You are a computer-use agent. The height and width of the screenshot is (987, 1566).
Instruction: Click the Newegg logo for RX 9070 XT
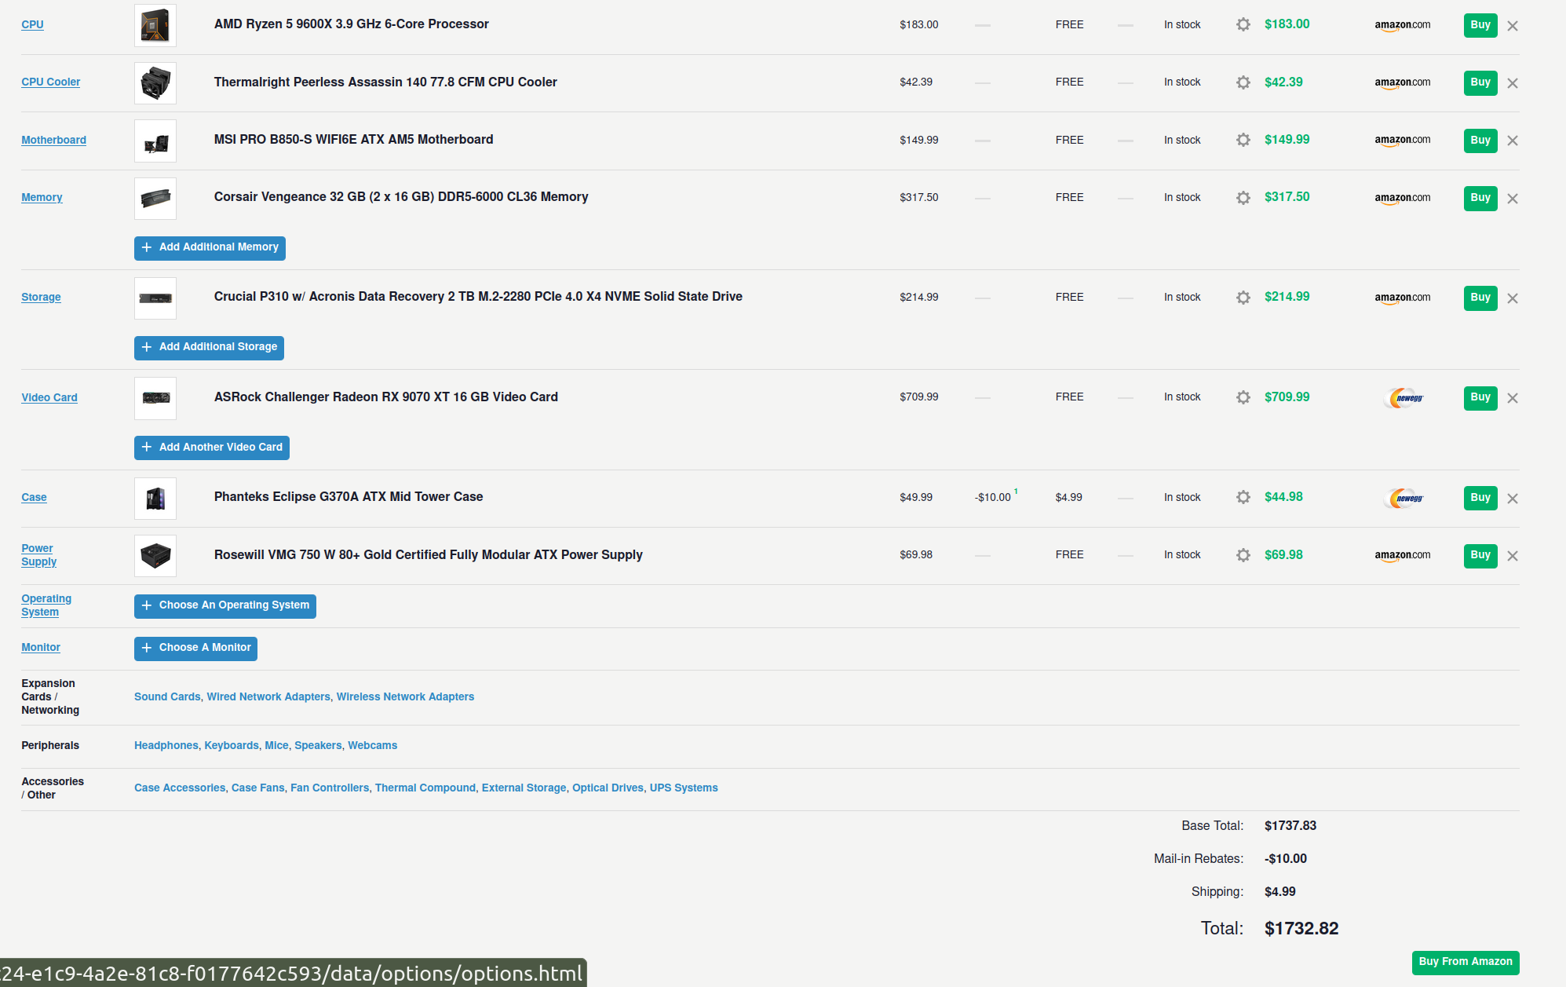coord(1404,398)
